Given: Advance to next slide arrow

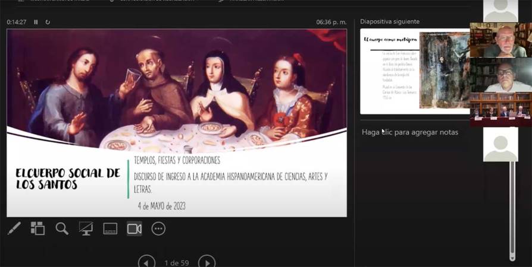Looking at the screenshot, I should (x=206, y=263).
